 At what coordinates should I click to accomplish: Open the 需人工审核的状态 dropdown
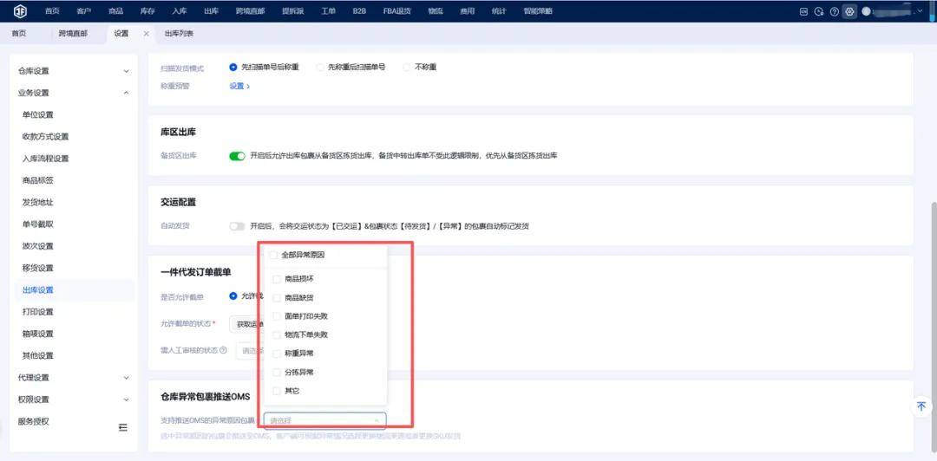249,351
